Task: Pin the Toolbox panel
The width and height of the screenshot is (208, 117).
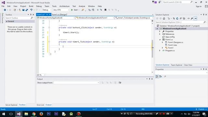Action: (31, 15)
